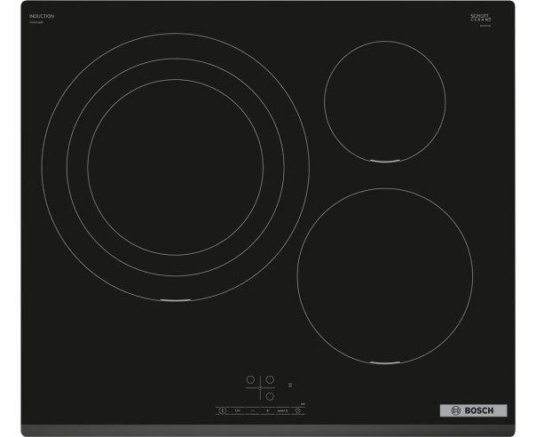Select the top-right cooking zone indicator
The width and height of the screenshot is (536, 437).
click(270, 379)
